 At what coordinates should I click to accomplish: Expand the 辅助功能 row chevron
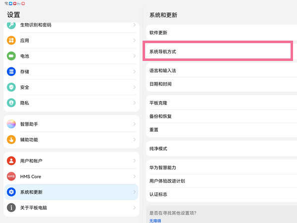pos(134,140)
